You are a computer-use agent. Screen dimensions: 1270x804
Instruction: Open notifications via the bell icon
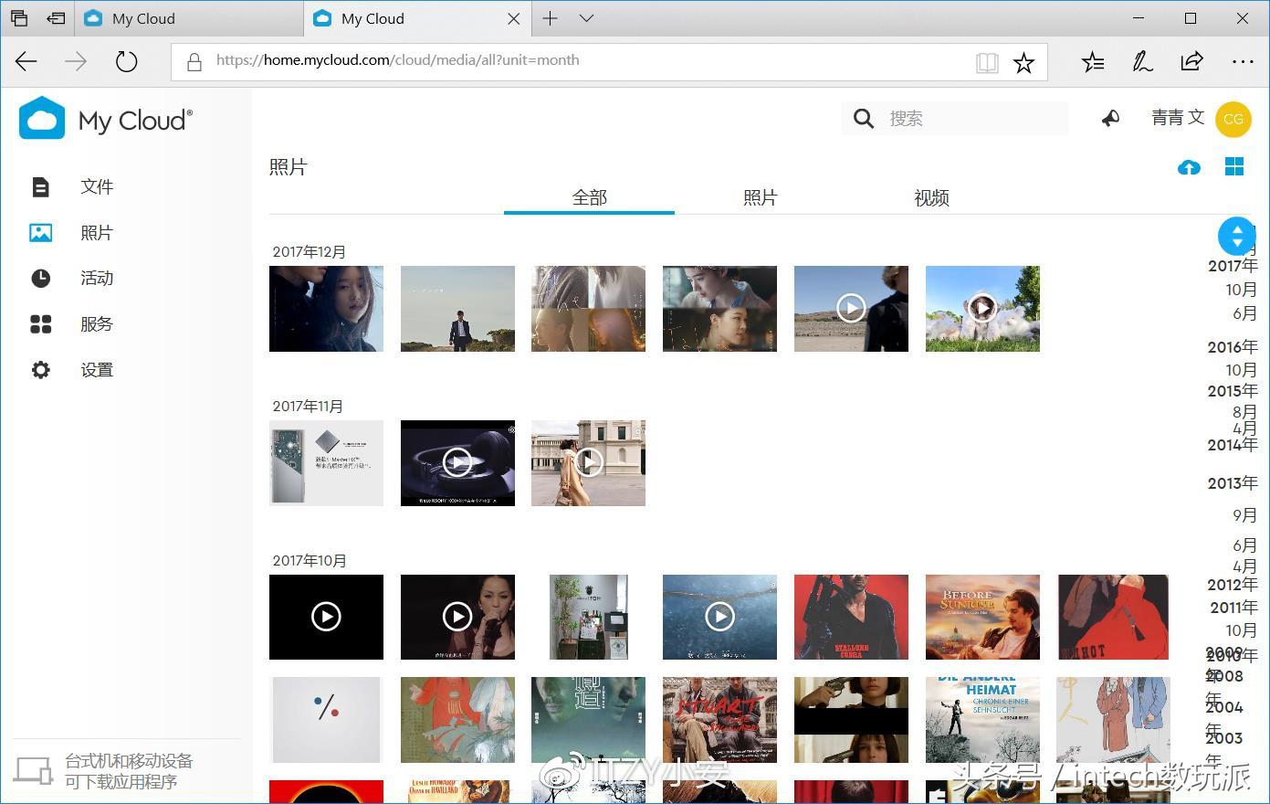(x=1109, y=118)
